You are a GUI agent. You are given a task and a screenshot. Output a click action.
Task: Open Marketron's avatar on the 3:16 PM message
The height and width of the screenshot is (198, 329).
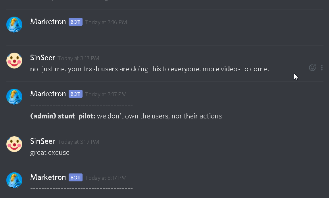click(14, 25)
